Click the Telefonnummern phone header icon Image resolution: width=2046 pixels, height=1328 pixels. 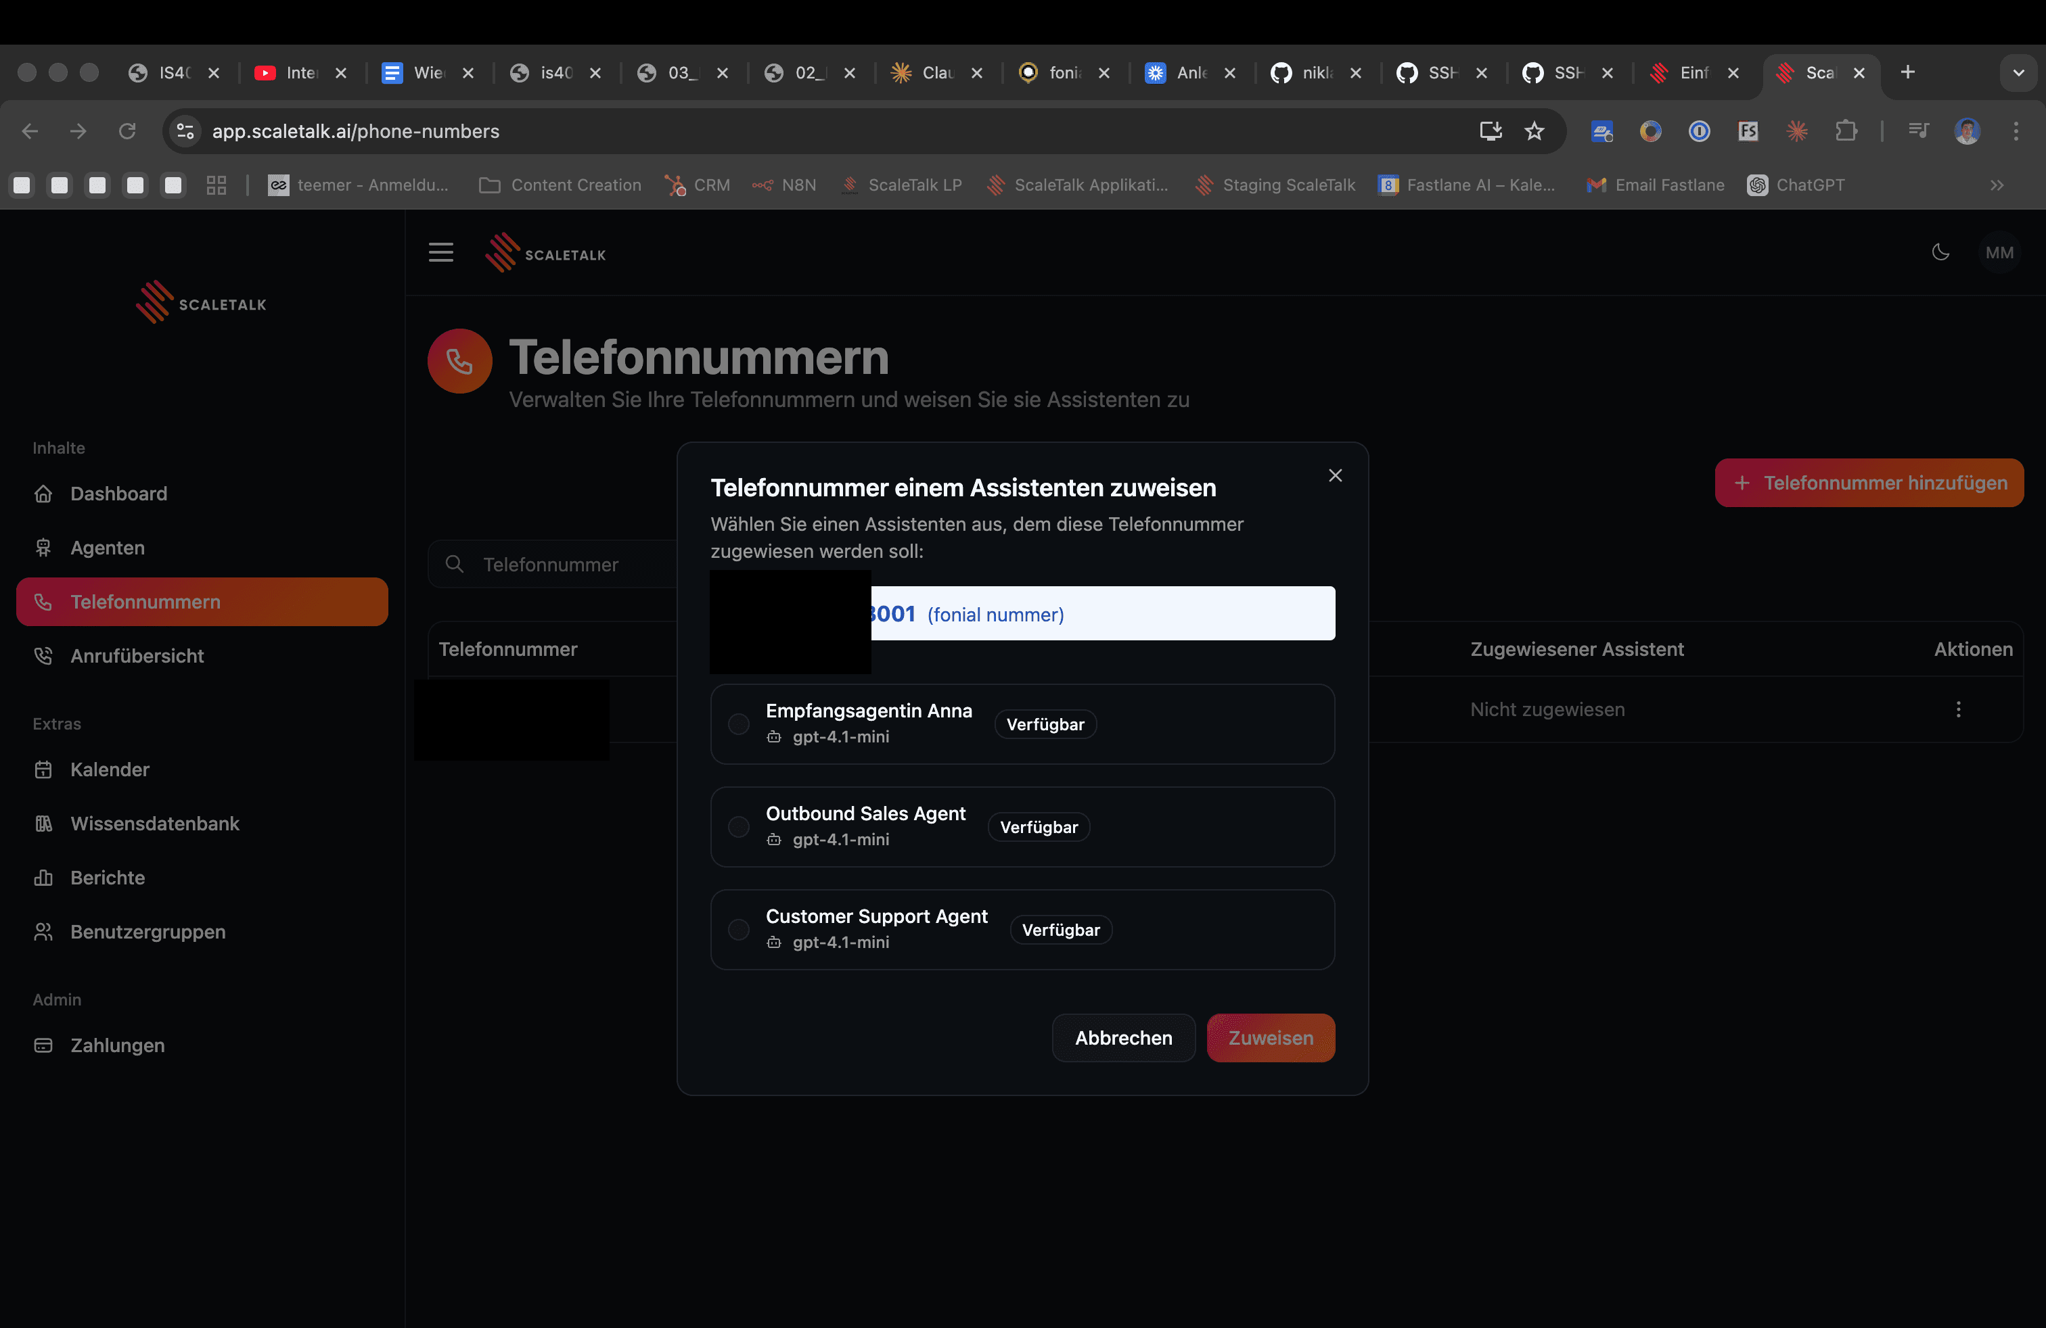click(460, 361)
